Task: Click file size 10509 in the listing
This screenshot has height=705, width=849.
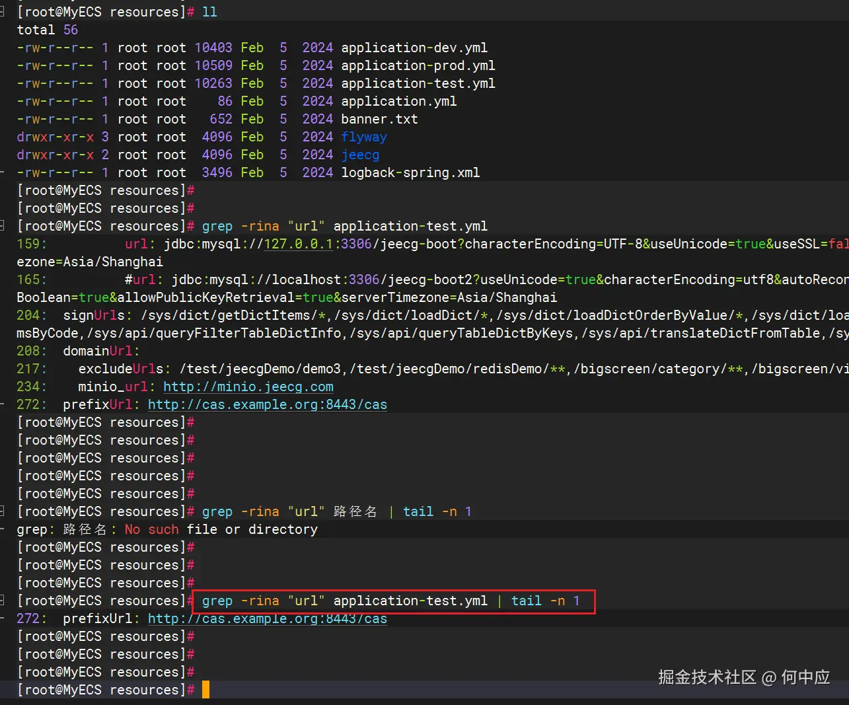Action: (x=213, y=65)
